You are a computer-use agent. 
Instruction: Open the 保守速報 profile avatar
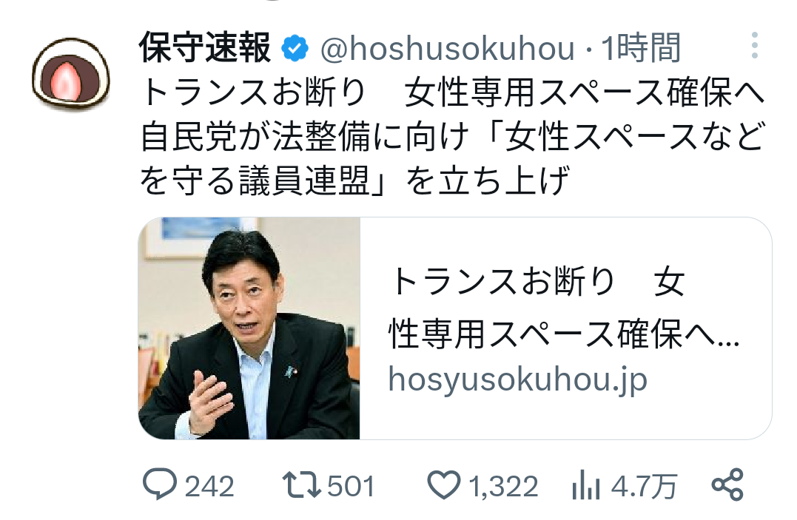[x=70, y=74]
